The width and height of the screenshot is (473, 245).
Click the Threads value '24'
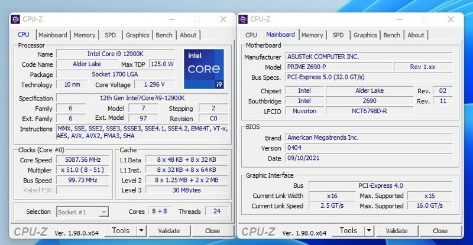coord(216,211)
